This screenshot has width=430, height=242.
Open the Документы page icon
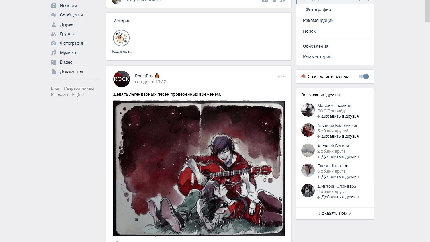pyautogui.click(x=54, y=72)
